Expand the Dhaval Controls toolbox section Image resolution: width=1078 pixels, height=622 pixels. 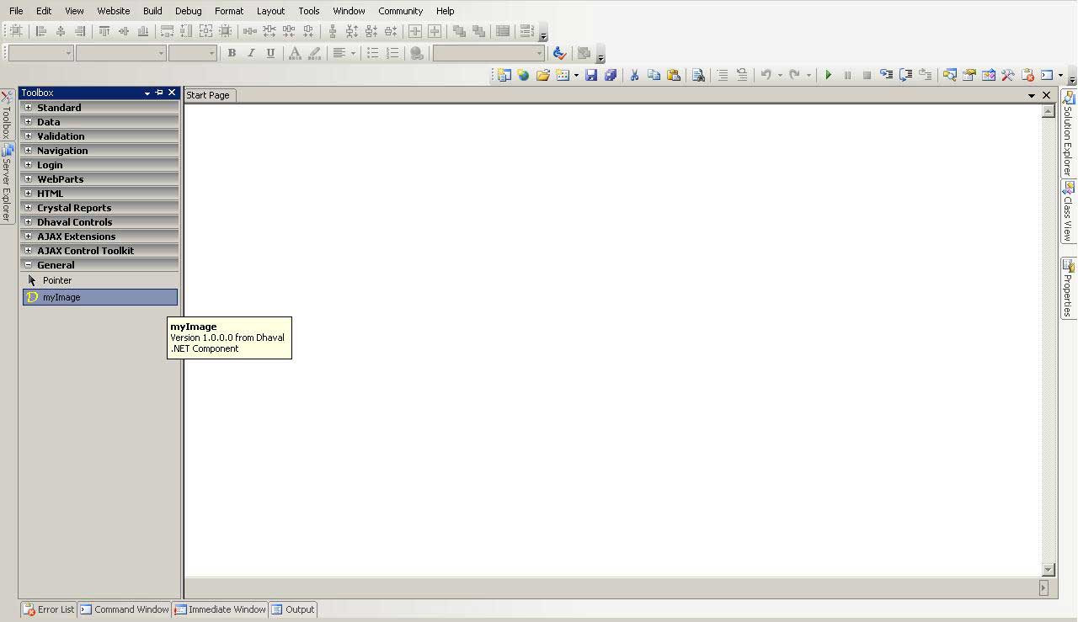click(x=28, y=222)
